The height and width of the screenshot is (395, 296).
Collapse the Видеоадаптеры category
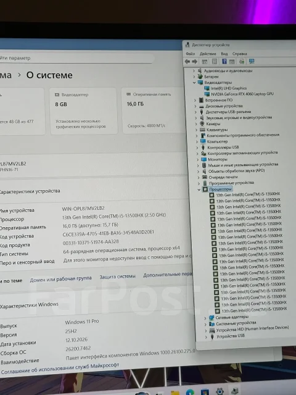[194, 82]
